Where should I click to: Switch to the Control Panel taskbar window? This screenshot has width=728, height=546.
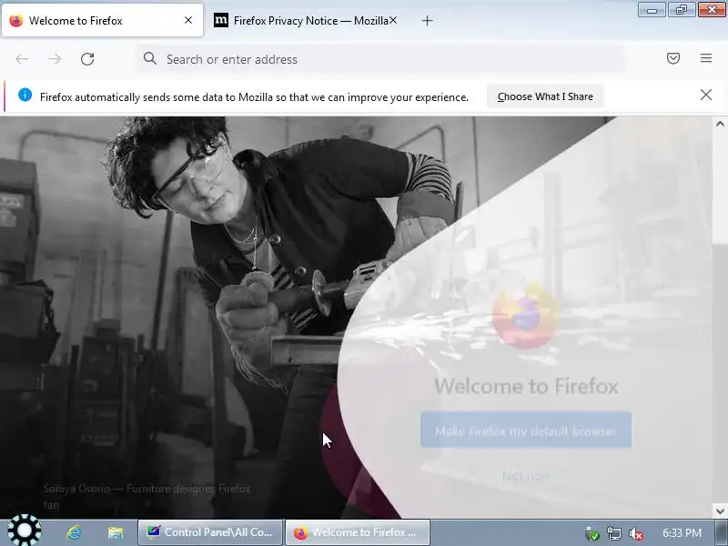(210, 532)
